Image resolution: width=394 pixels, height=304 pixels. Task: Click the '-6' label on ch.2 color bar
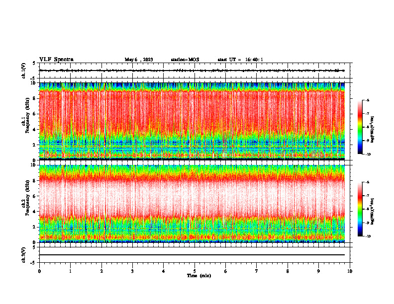coord(367,182)
